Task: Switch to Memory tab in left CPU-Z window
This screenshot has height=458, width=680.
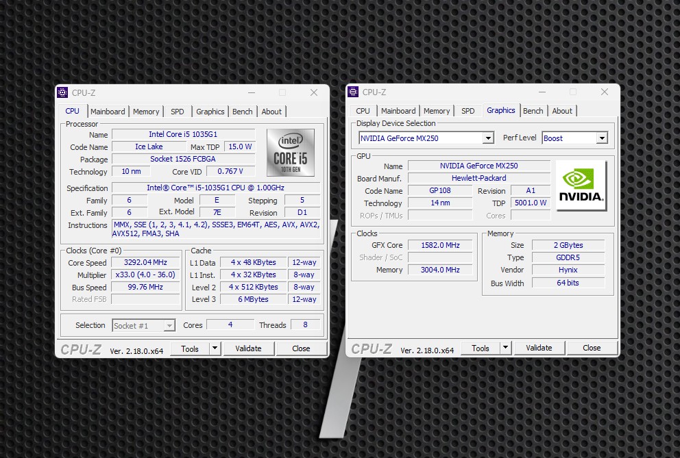Action: click(146, 112)
